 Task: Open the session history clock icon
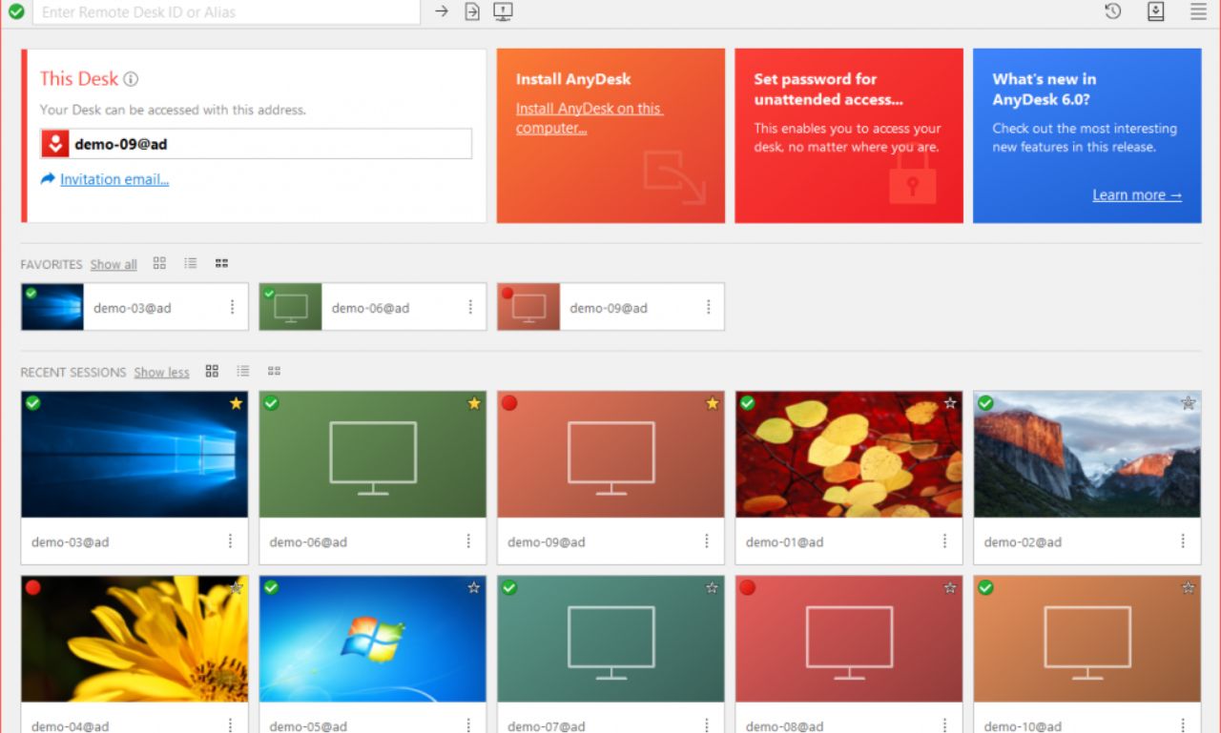1113,11
